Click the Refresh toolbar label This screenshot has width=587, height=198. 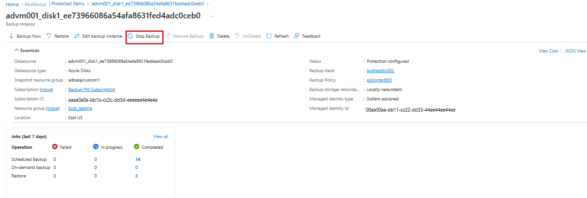(x=281, y=36)
